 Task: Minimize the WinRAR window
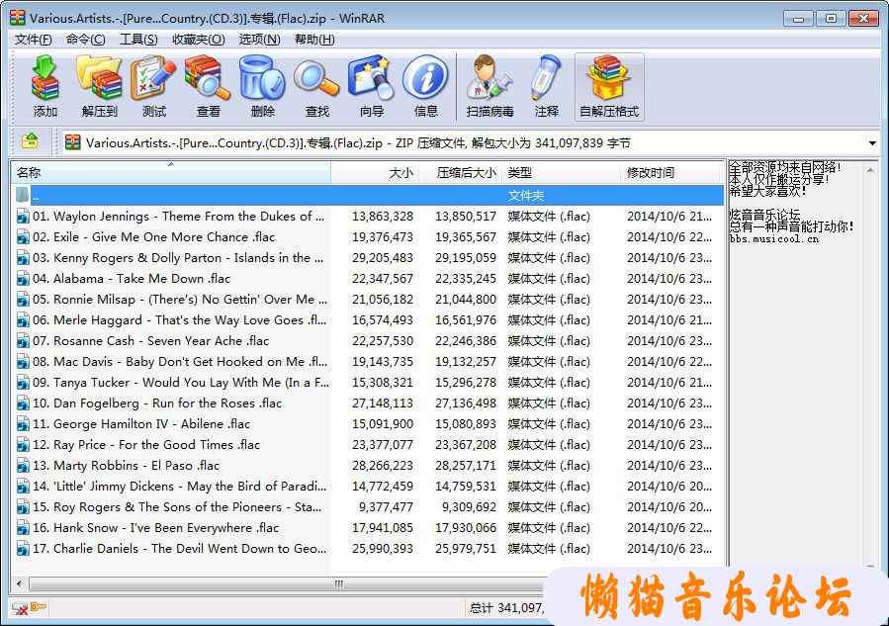(798, 18)
